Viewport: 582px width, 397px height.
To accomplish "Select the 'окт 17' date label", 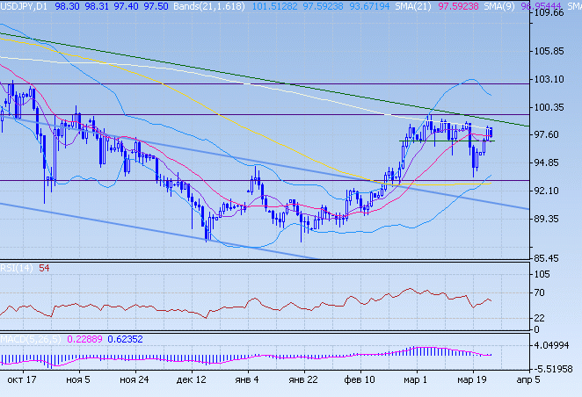I will coord(20,380).
